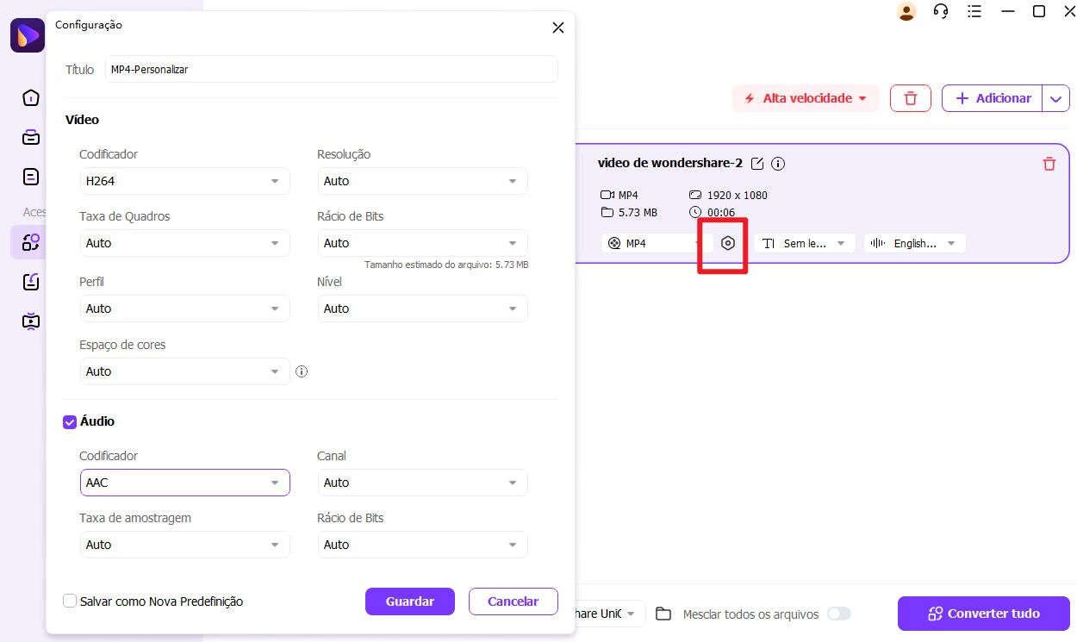Viewport: 1077px width, 642px height.
Task: Open the Resolução dropdown
Action: click(x=422, y=181)
